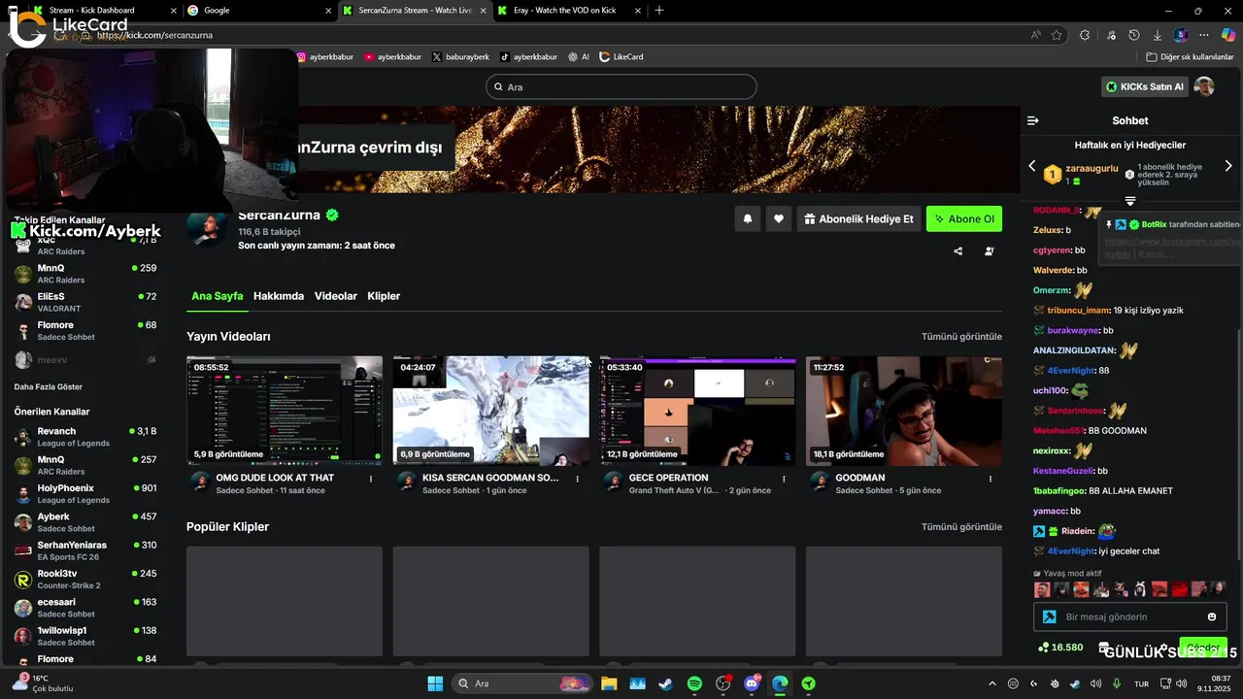
Task: Click next arrow in Haftalık en iyi Hediyeciler
Action: (x=1228, y=166)
